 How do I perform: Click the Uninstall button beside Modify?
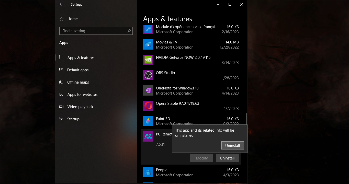coord(227,158)
